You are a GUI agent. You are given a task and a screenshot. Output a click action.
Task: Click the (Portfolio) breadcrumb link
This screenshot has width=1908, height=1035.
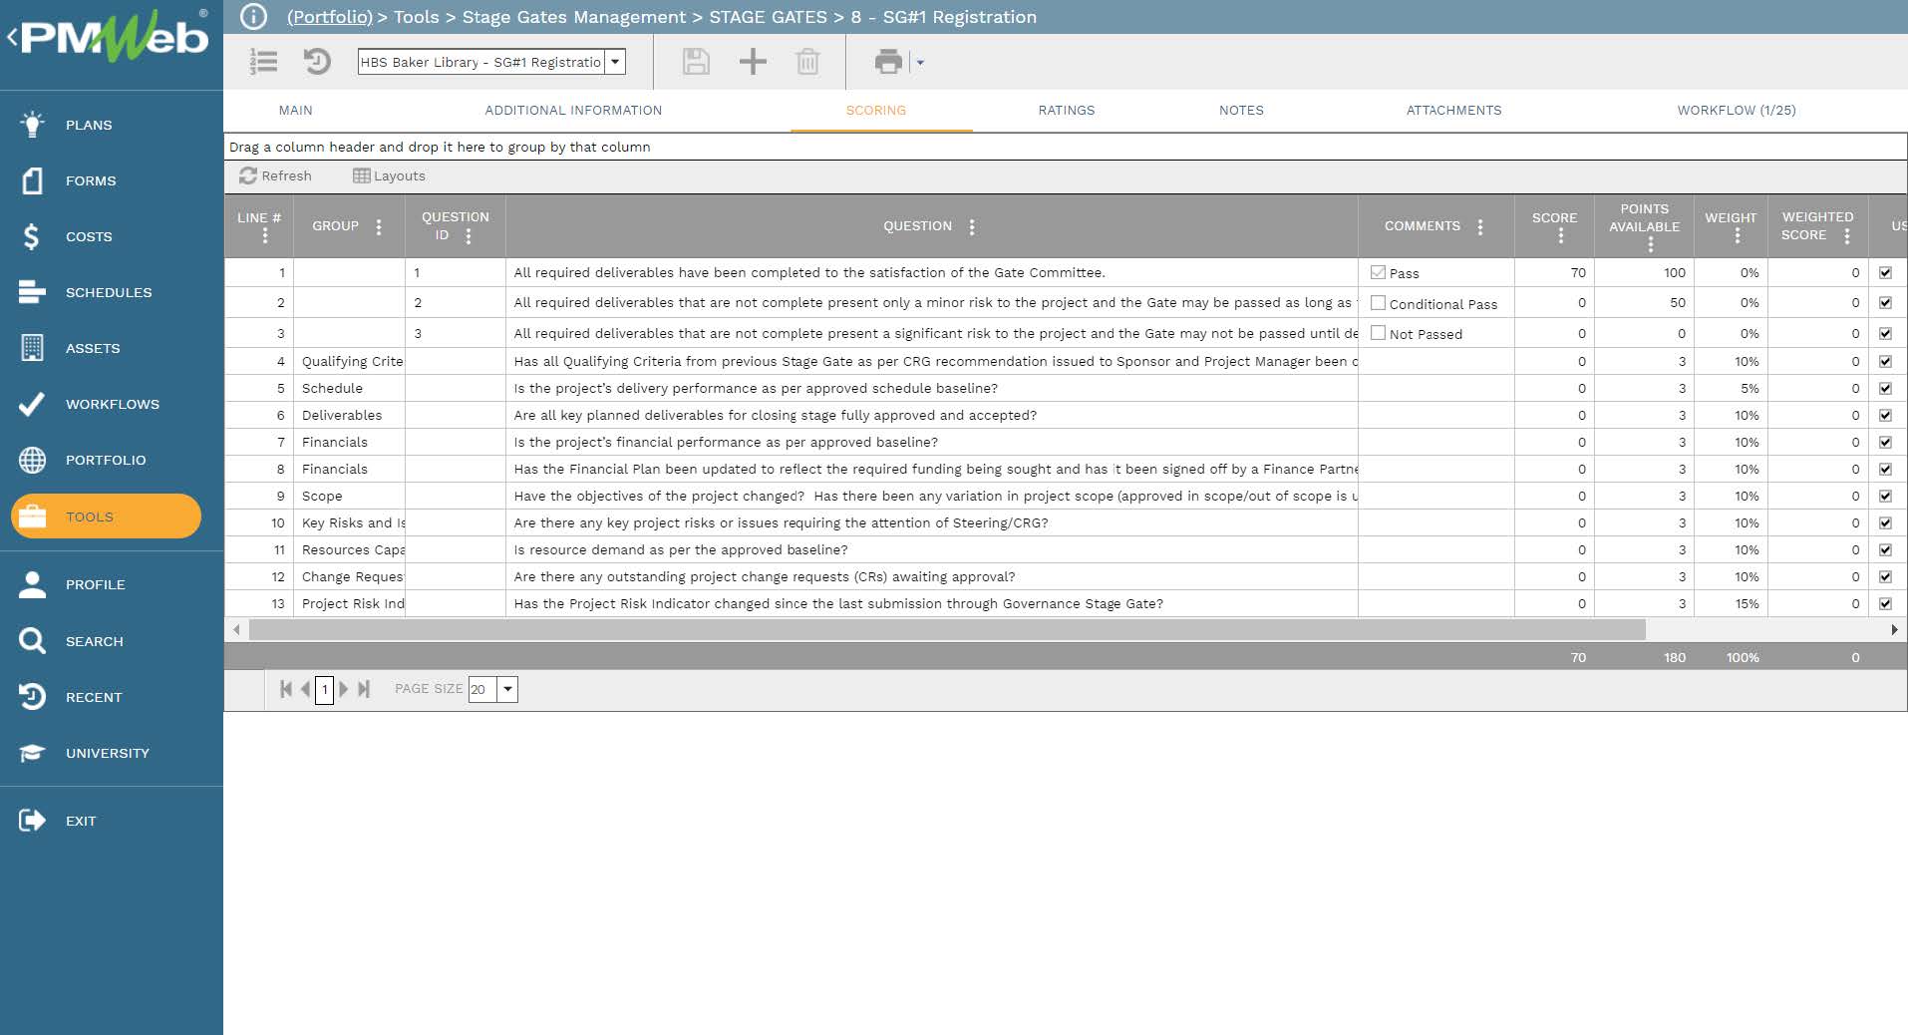(x=329, y=17)
